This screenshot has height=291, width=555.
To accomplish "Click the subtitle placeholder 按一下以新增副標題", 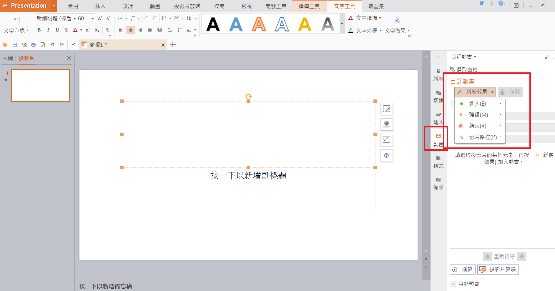I will click(248, 176).
